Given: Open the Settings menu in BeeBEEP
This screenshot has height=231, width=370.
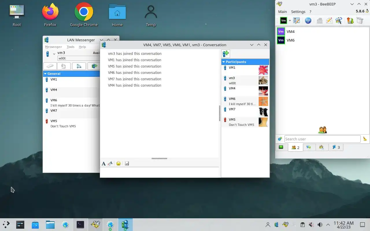Looking at the screenshot, I should click(x=298, y=12).
